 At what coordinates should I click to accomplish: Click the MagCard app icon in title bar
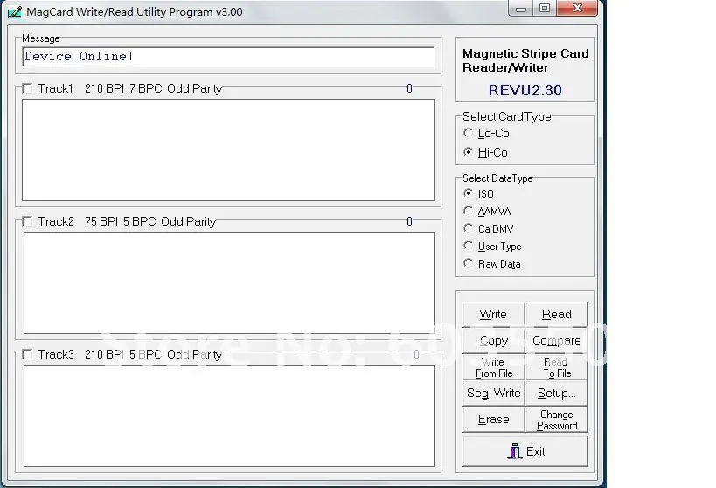click(x=15, y=11)
